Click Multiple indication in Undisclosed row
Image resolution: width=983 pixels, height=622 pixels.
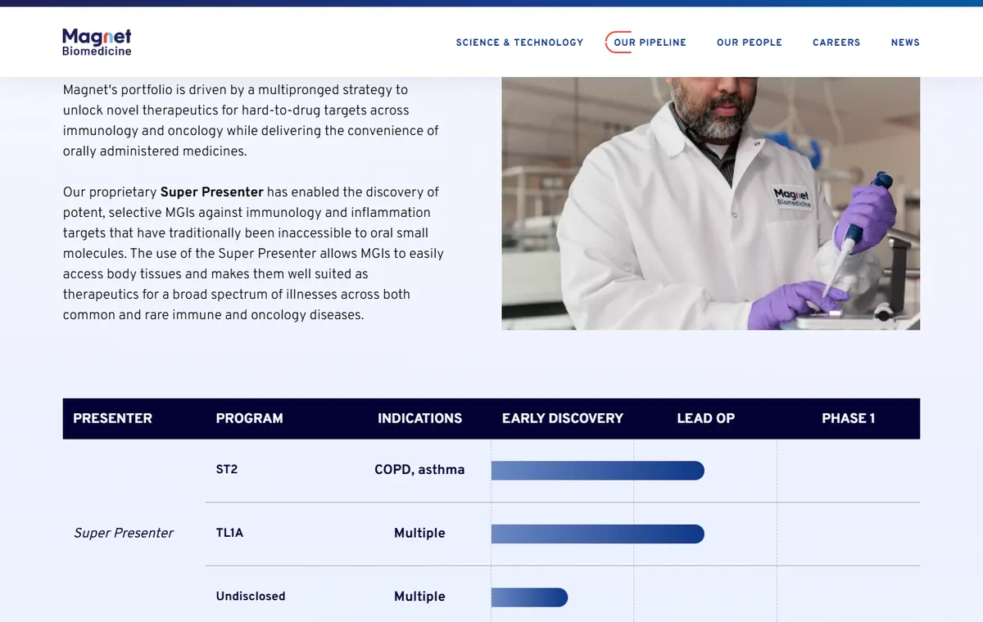coord(419,597)
